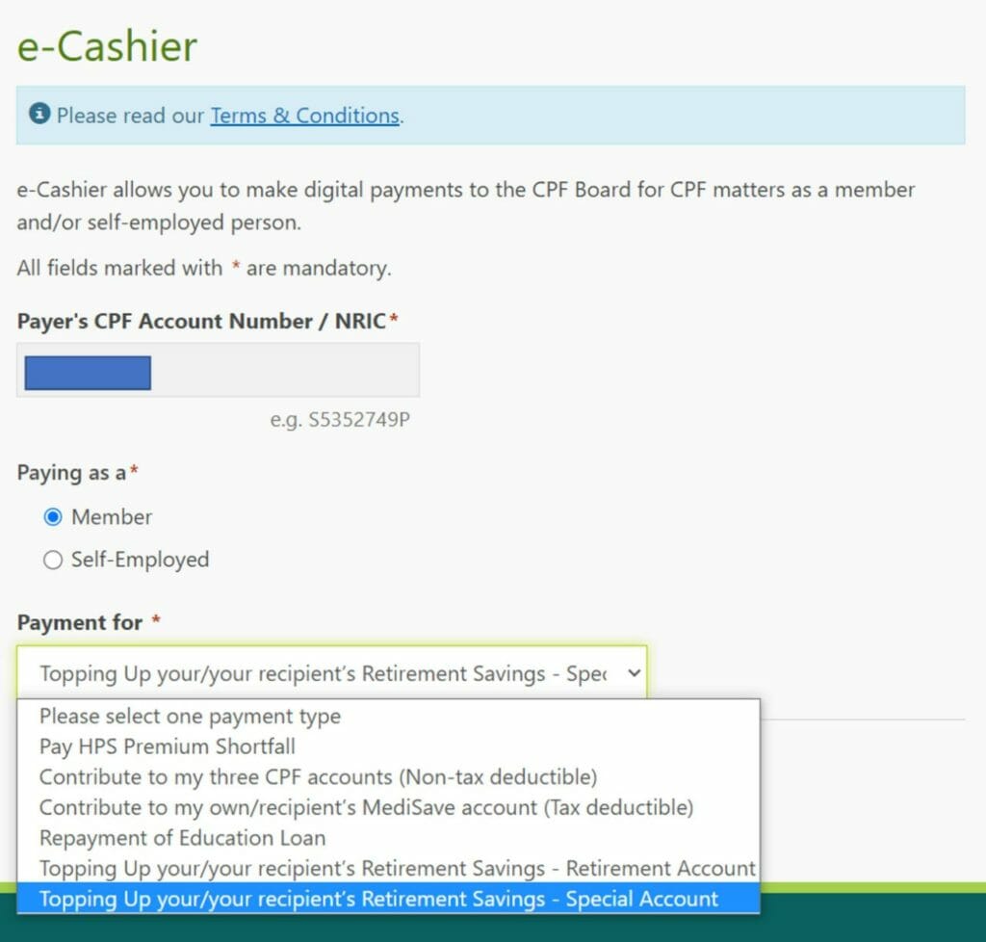Screen dimensions: 986x942
Task: Select 'Repayment of Education Loan' option
Action: pyautogui.click(x=182, y=838)
